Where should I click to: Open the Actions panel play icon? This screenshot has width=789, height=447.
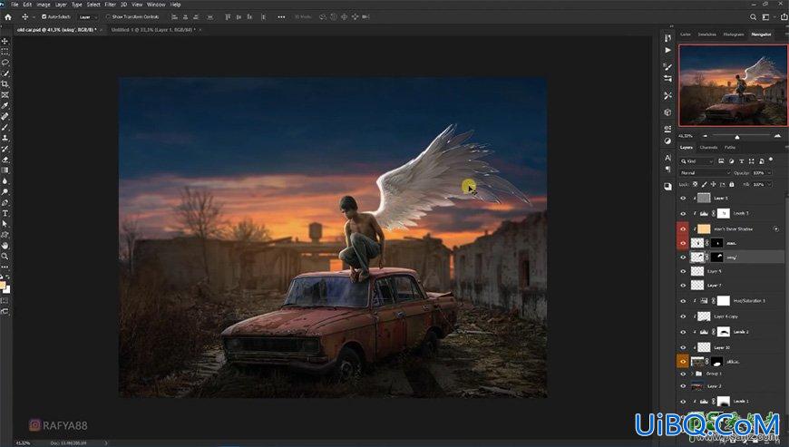coord(667,50)
